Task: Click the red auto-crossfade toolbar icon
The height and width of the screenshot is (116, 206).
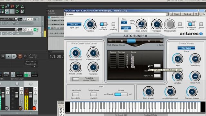Action: pos(12,6)
